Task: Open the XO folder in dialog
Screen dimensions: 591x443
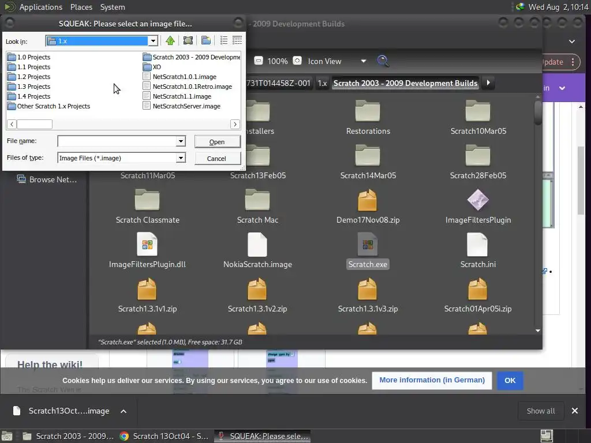Action: tap(152, 67)
